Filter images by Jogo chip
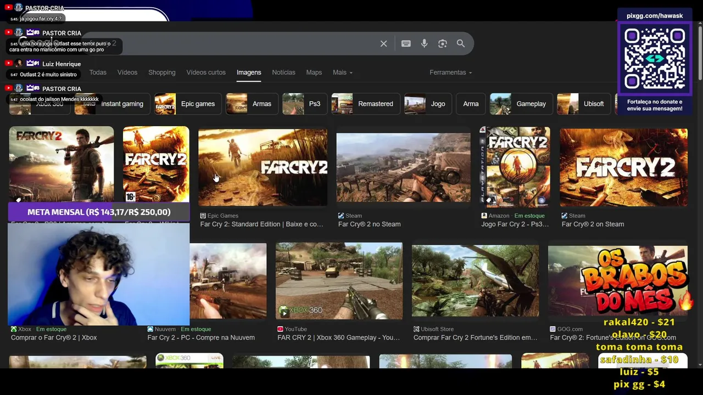 click(x=427, y=104)
